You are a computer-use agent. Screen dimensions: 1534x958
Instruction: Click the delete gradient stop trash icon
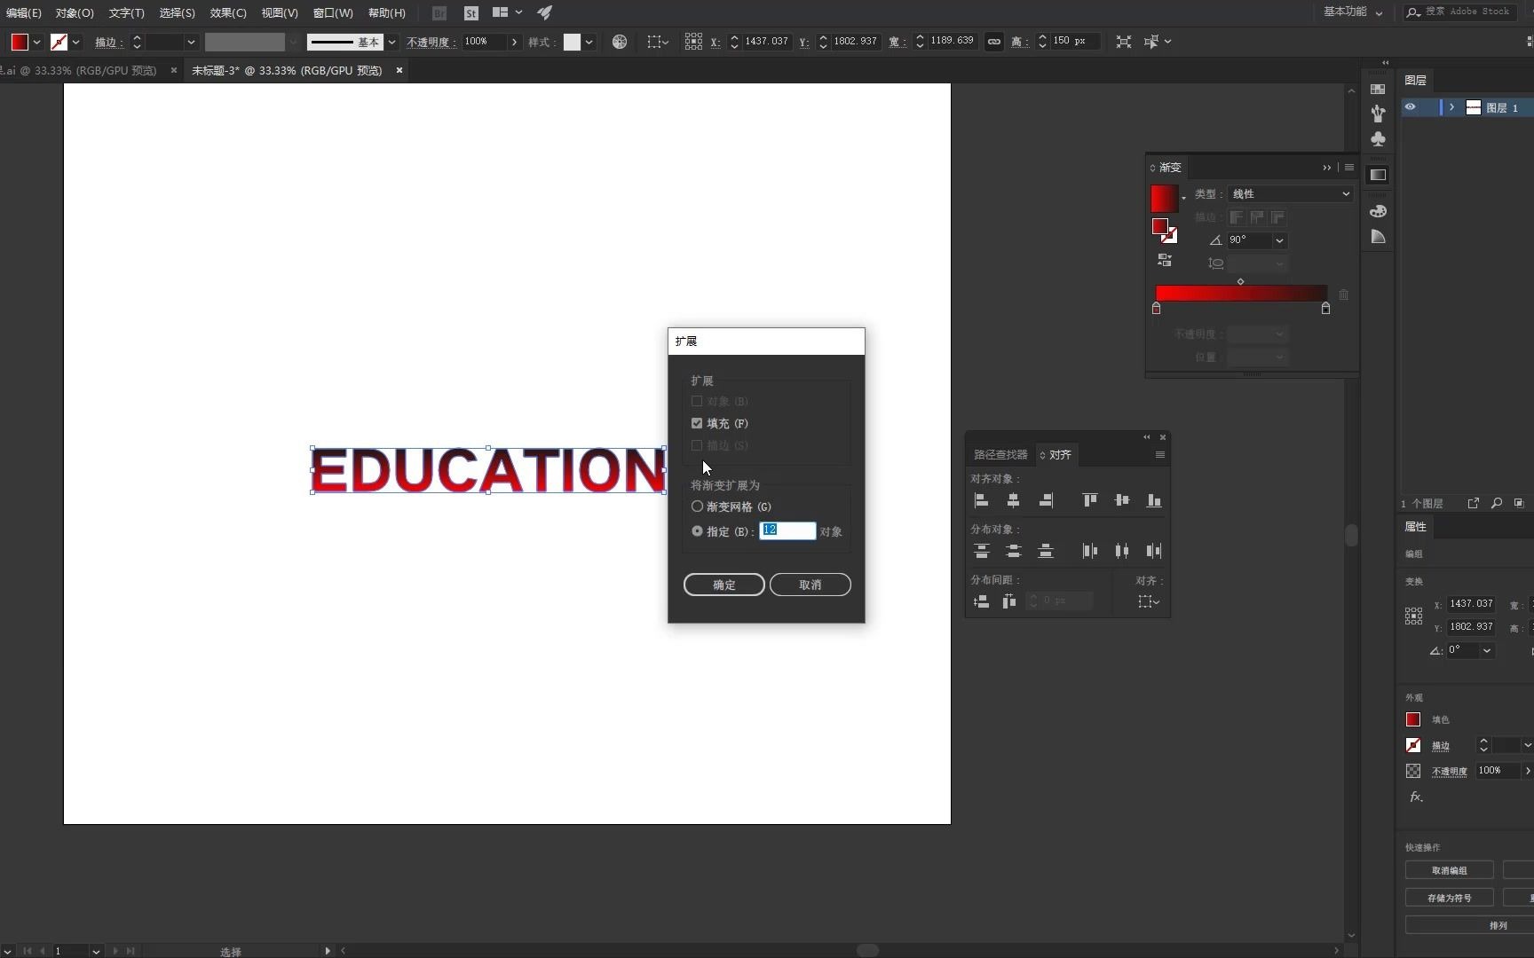1344,294
